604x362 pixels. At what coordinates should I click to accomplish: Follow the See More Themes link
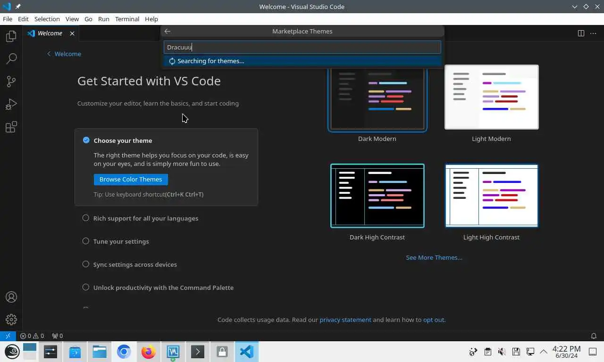(434, 257)
